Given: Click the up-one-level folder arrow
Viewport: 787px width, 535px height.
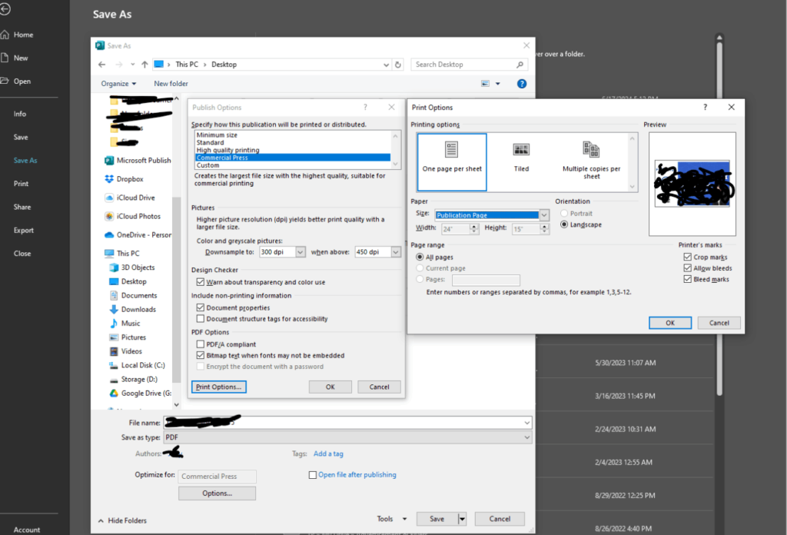Looking at the screenshot, I should coord(145,64).
